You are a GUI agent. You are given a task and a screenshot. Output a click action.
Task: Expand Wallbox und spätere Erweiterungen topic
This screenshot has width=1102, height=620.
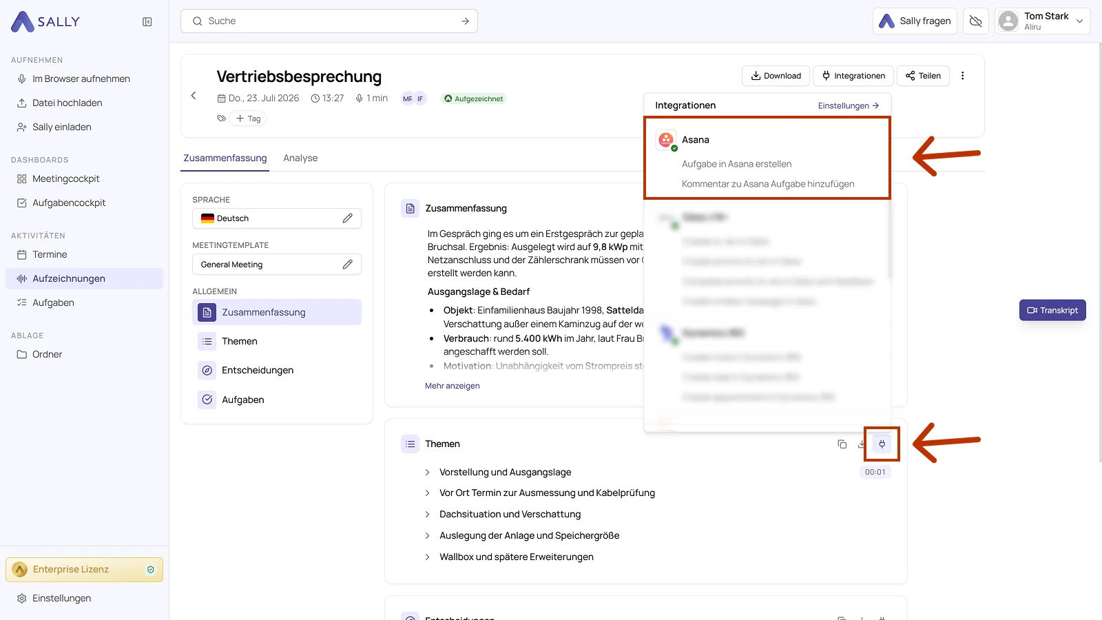[x=517, y=557]
